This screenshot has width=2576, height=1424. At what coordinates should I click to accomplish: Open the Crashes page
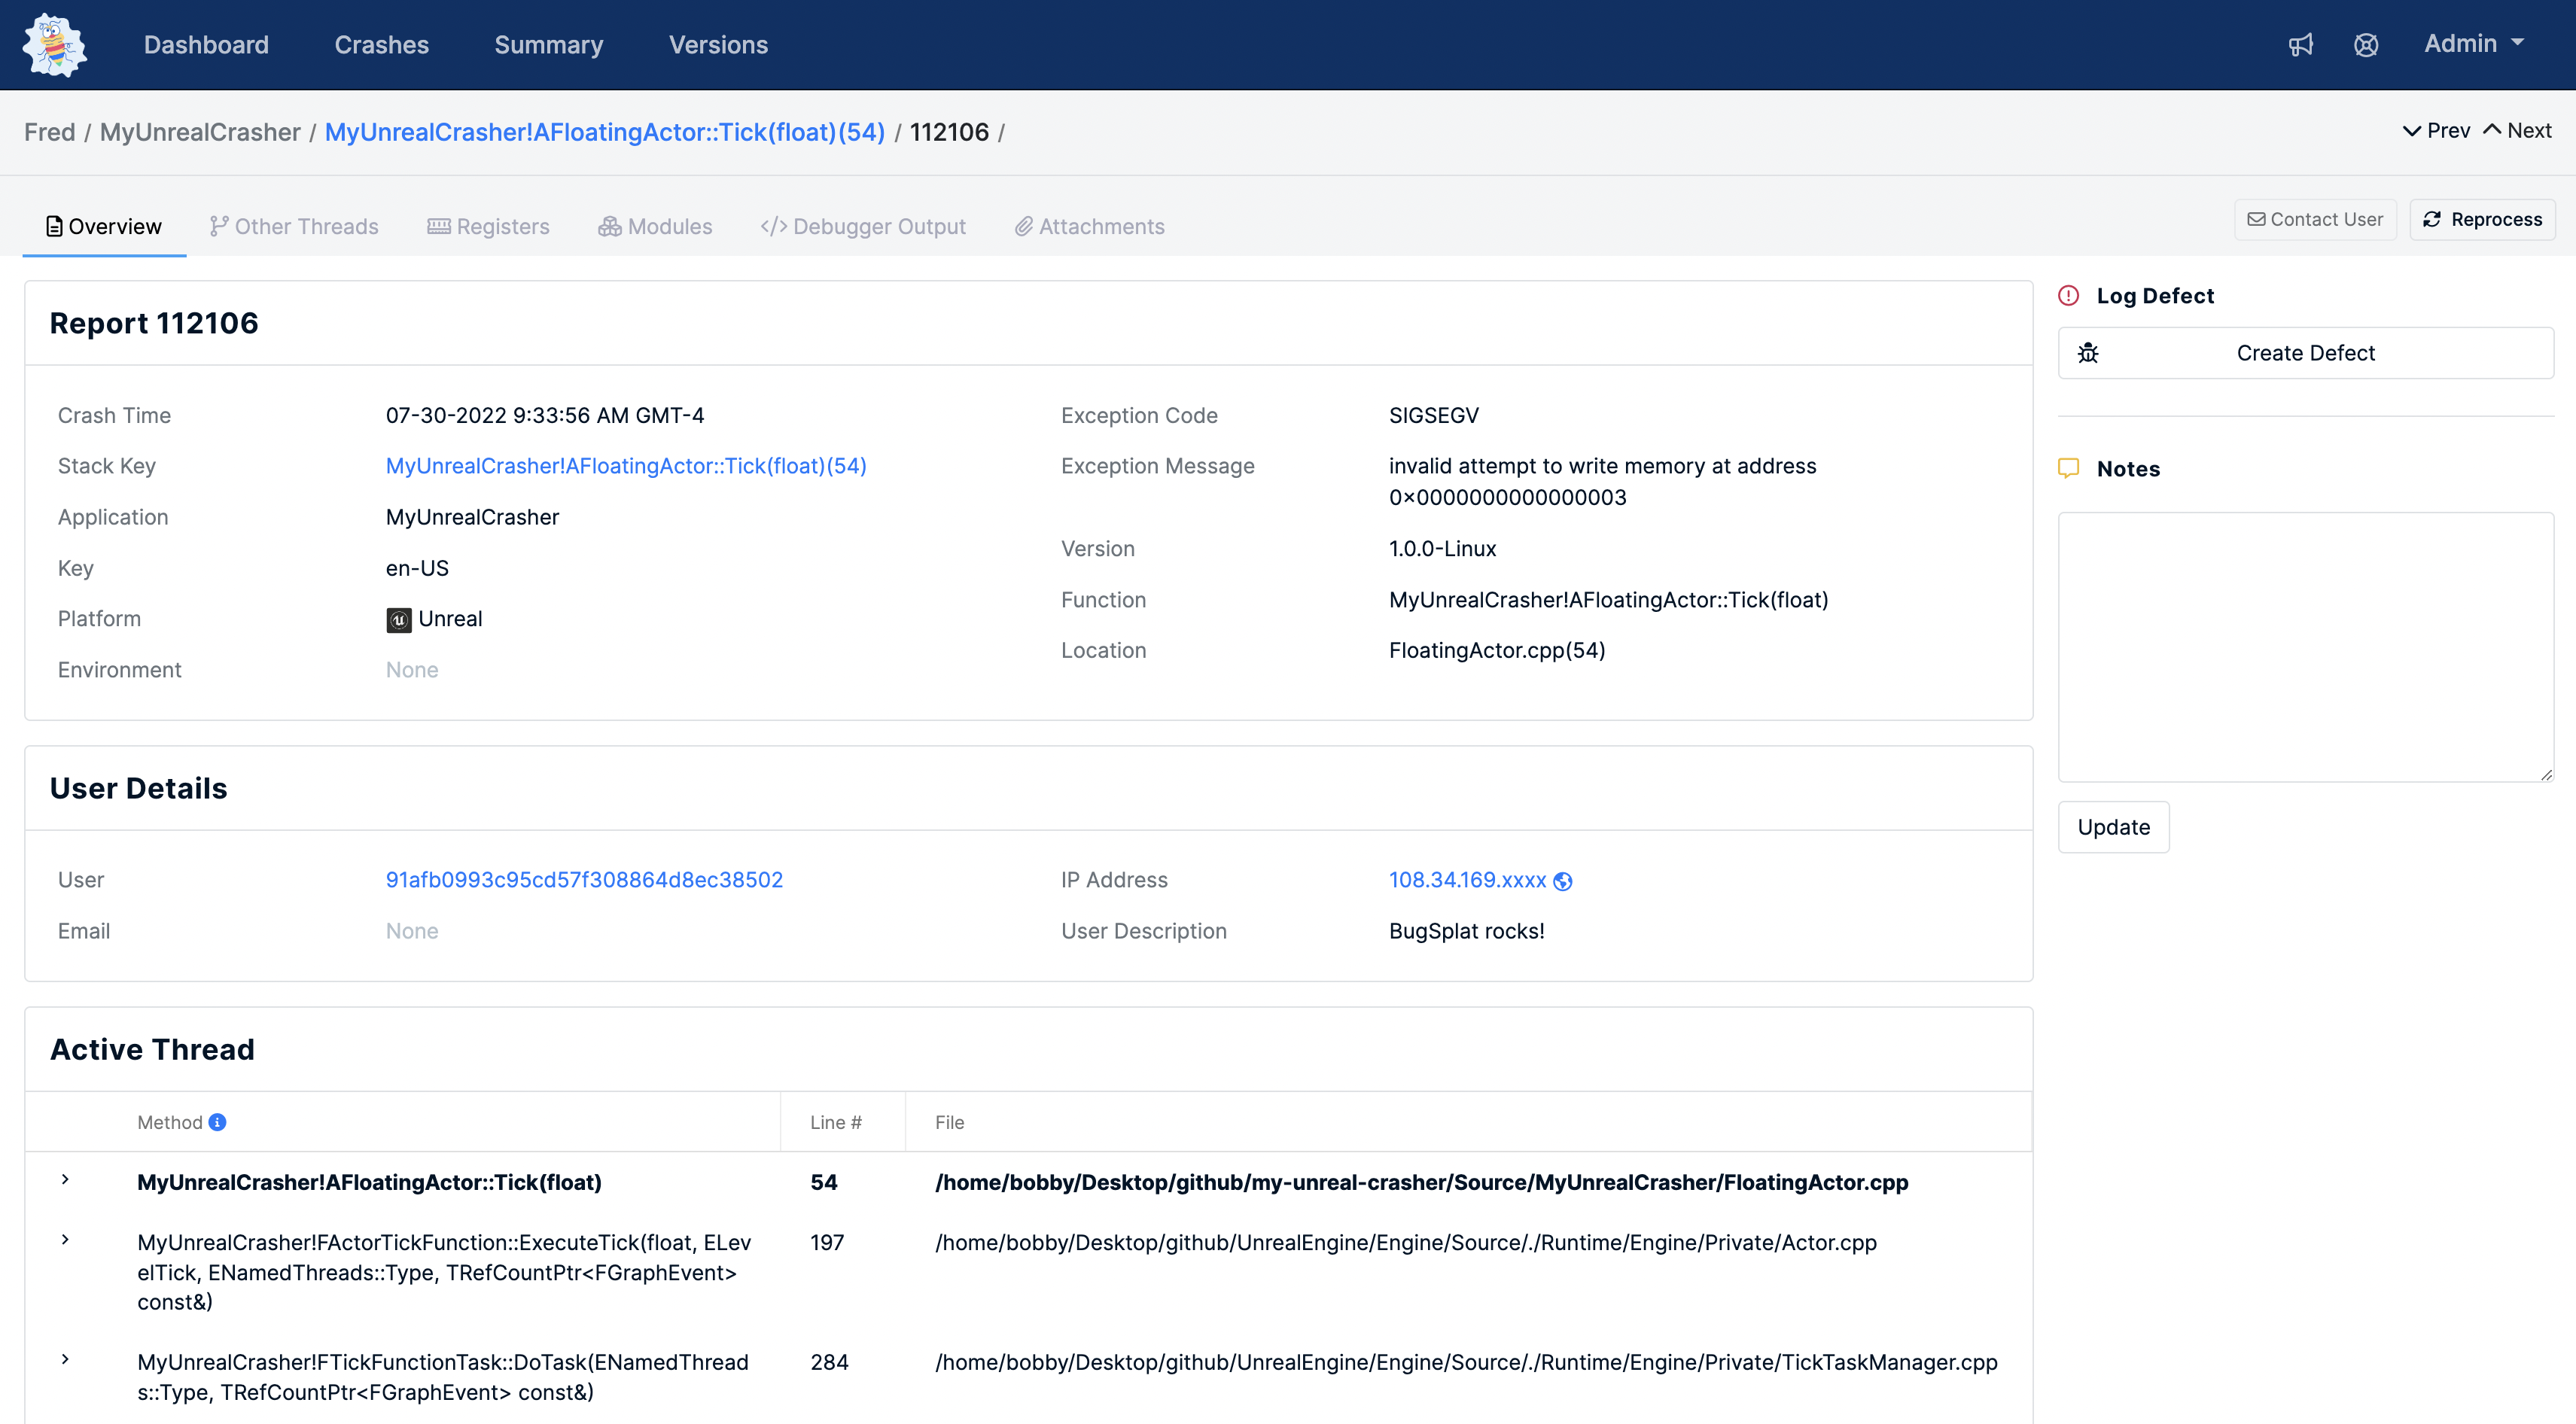click(x=381, y=45)
